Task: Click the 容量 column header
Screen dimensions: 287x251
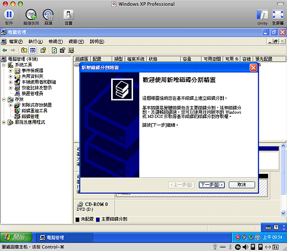Action: coord(191,59)
